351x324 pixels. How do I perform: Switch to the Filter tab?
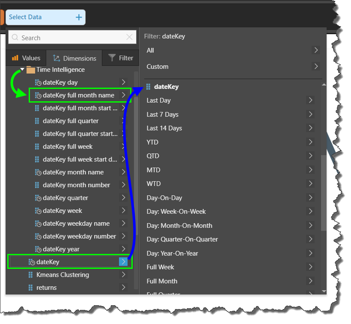(121, 58)
